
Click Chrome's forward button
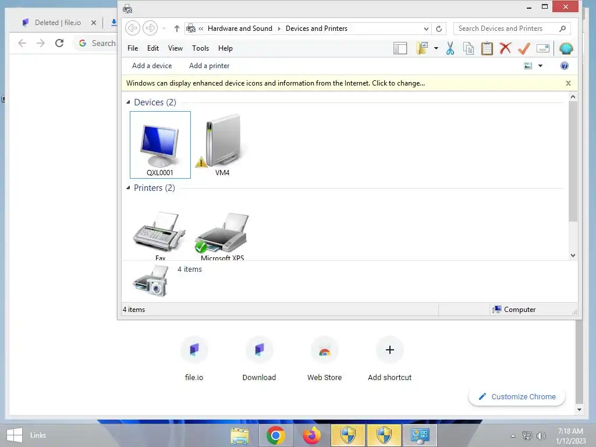tap(40, 43)
